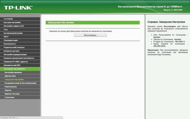Viewport: 190px width, 119px height.
Task: Open the Состояние menu item
Action: coord(20,19)
